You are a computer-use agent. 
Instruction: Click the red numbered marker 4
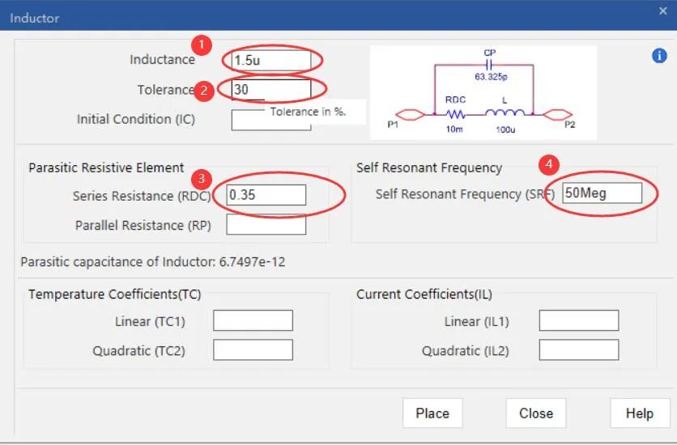coord(550,164)
